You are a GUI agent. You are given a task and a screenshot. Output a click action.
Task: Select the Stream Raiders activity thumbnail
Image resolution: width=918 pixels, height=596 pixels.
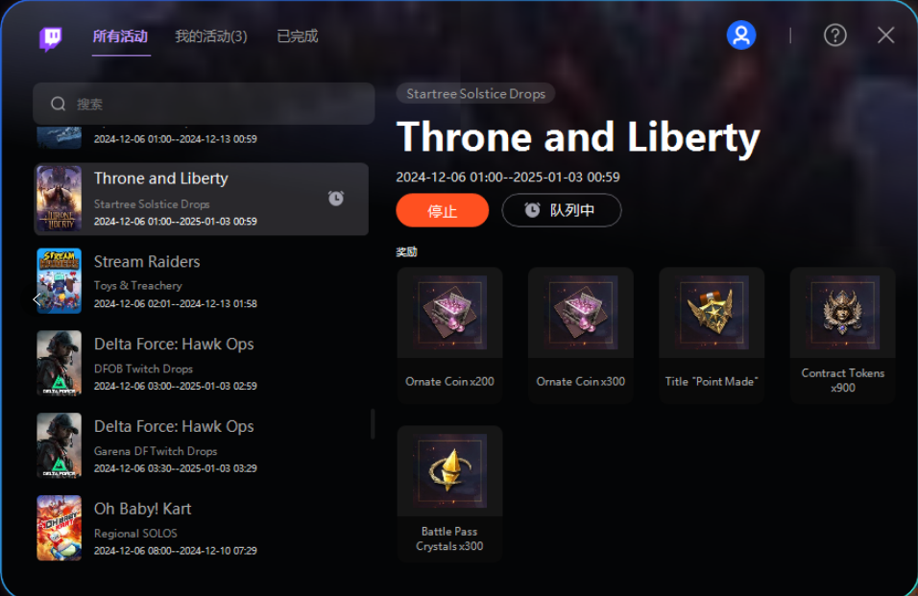pos(60,281)
